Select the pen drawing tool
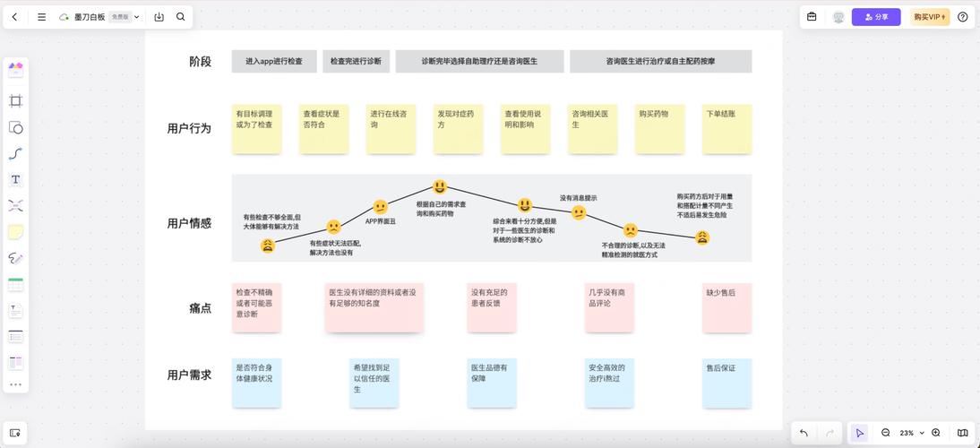 coord(15,258)
